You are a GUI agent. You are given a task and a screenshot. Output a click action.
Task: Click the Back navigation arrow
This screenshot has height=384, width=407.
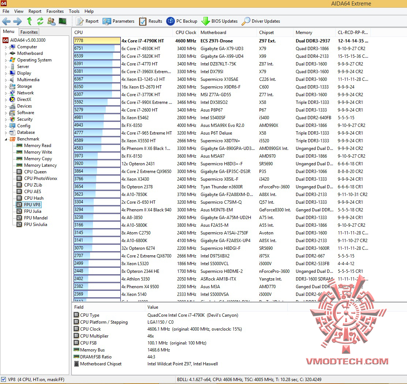[6, 21]
